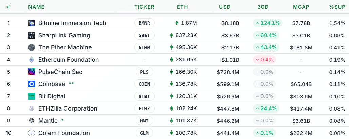Viewport: 349px width, 139px height.
Task: Click the 124.1% green change badge
Action: [268, 23]
